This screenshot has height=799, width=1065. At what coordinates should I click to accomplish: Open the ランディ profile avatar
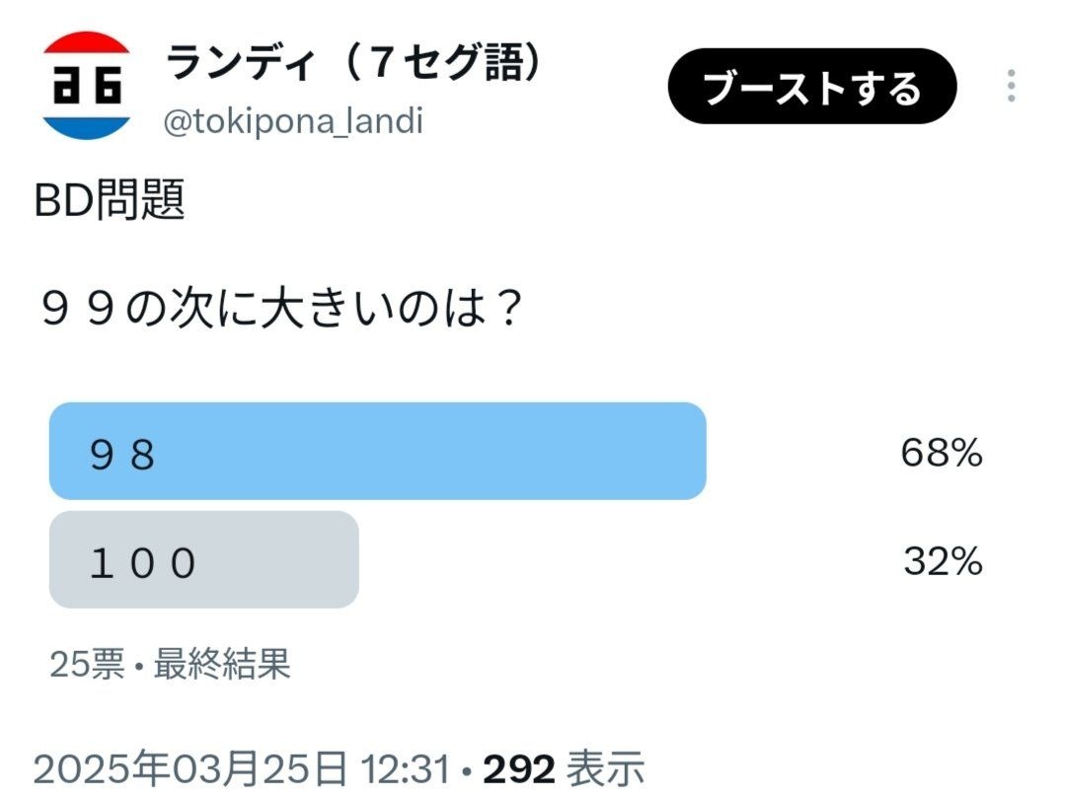point(86,85)
